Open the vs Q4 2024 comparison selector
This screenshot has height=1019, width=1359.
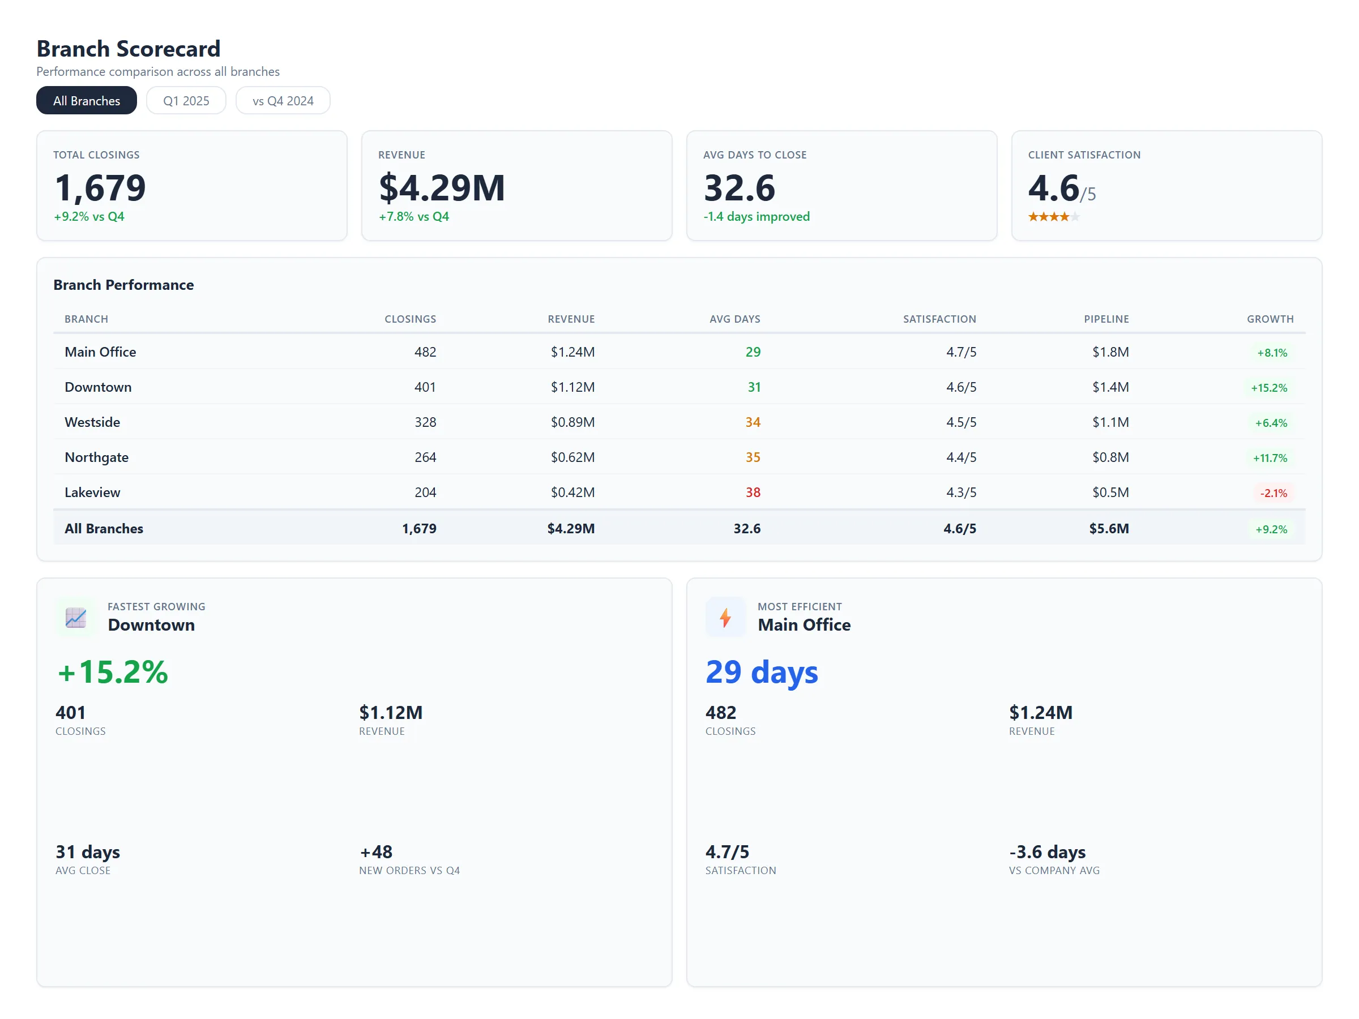click(x=283, y=100)
